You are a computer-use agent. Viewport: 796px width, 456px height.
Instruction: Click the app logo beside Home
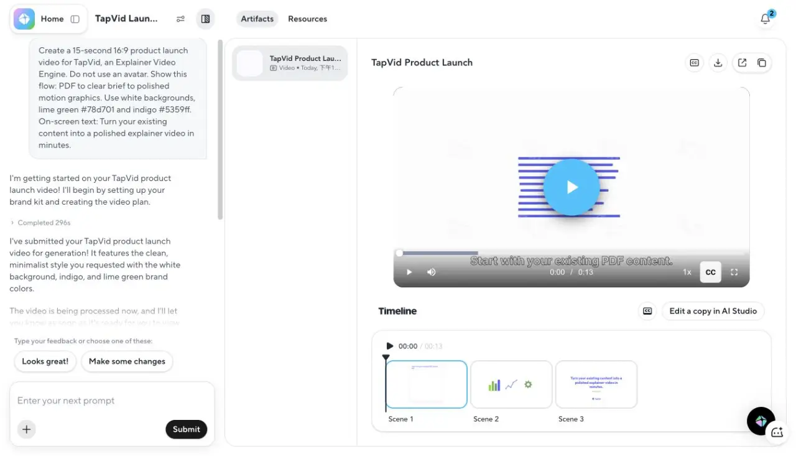24,19
